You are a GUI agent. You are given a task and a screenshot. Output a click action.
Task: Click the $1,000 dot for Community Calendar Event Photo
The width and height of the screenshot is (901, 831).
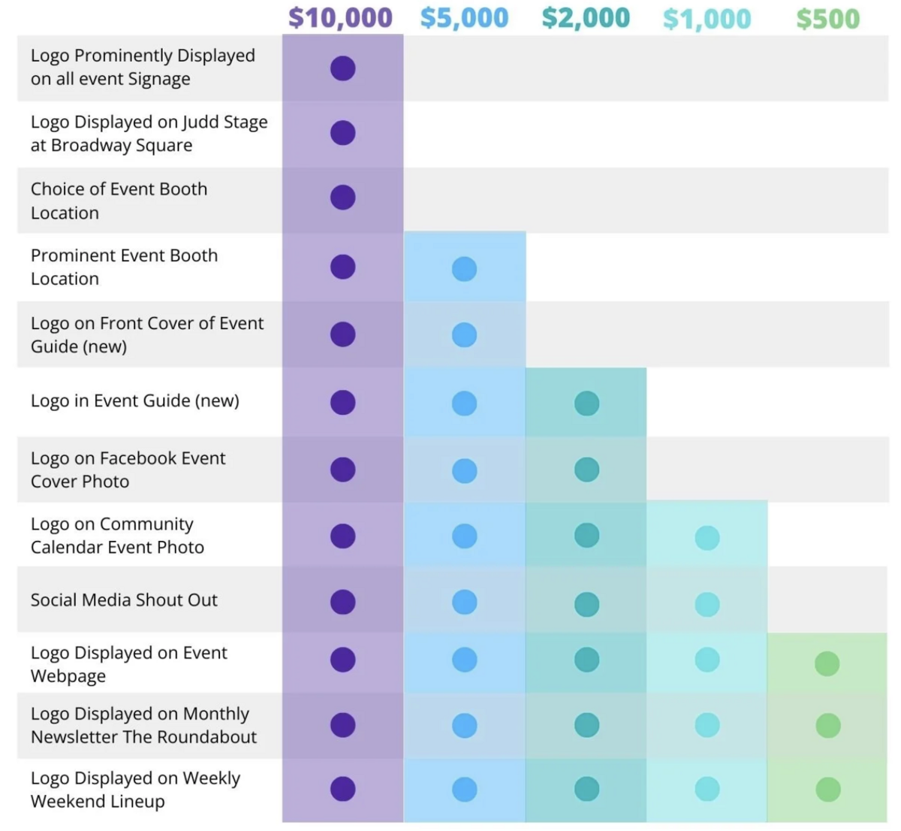(707, 538)
